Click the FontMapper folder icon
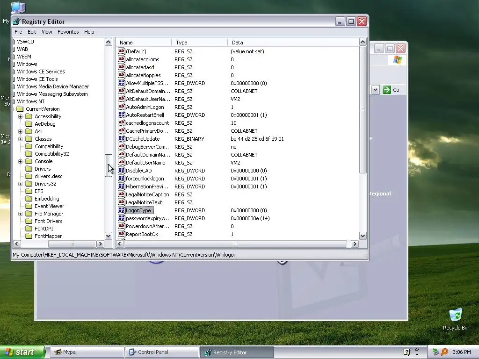 tap(29, 236)
